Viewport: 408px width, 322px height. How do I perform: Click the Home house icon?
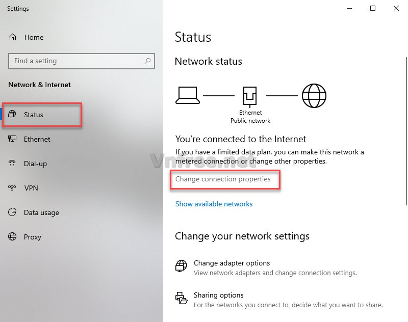13,37
